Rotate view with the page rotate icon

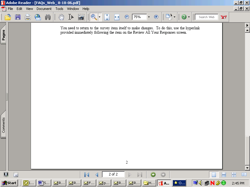coord(169,17)
